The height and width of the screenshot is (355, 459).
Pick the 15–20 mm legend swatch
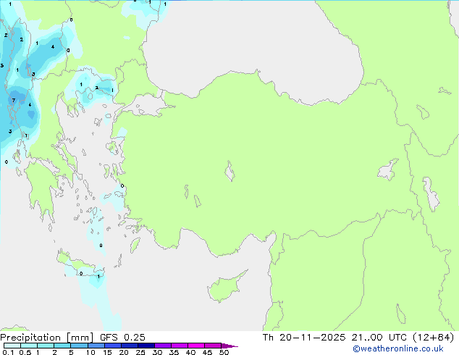[x=112, y=346]
